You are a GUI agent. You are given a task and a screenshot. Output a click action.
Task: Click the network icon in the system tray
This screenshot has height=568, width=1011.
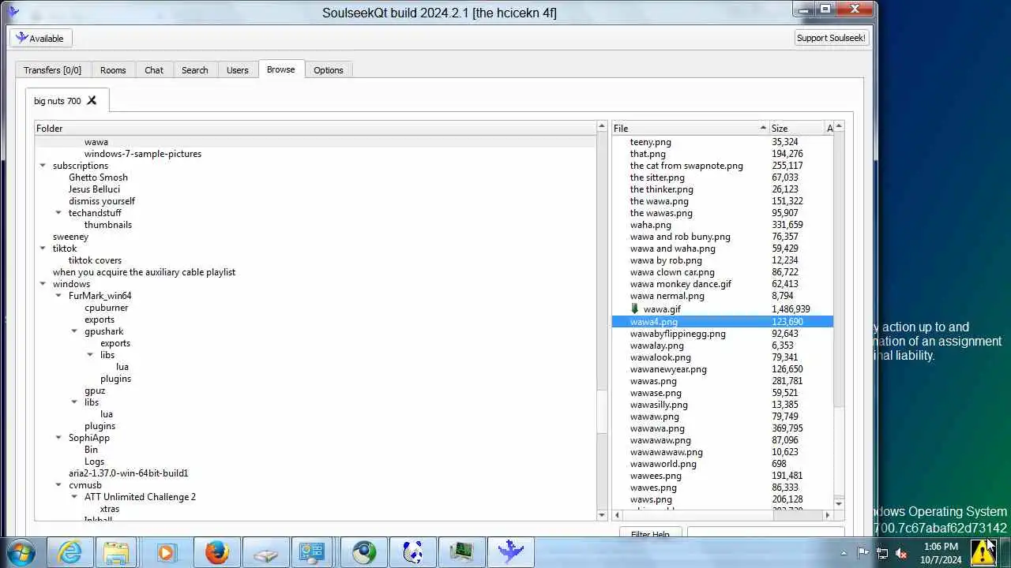(881, 553)
